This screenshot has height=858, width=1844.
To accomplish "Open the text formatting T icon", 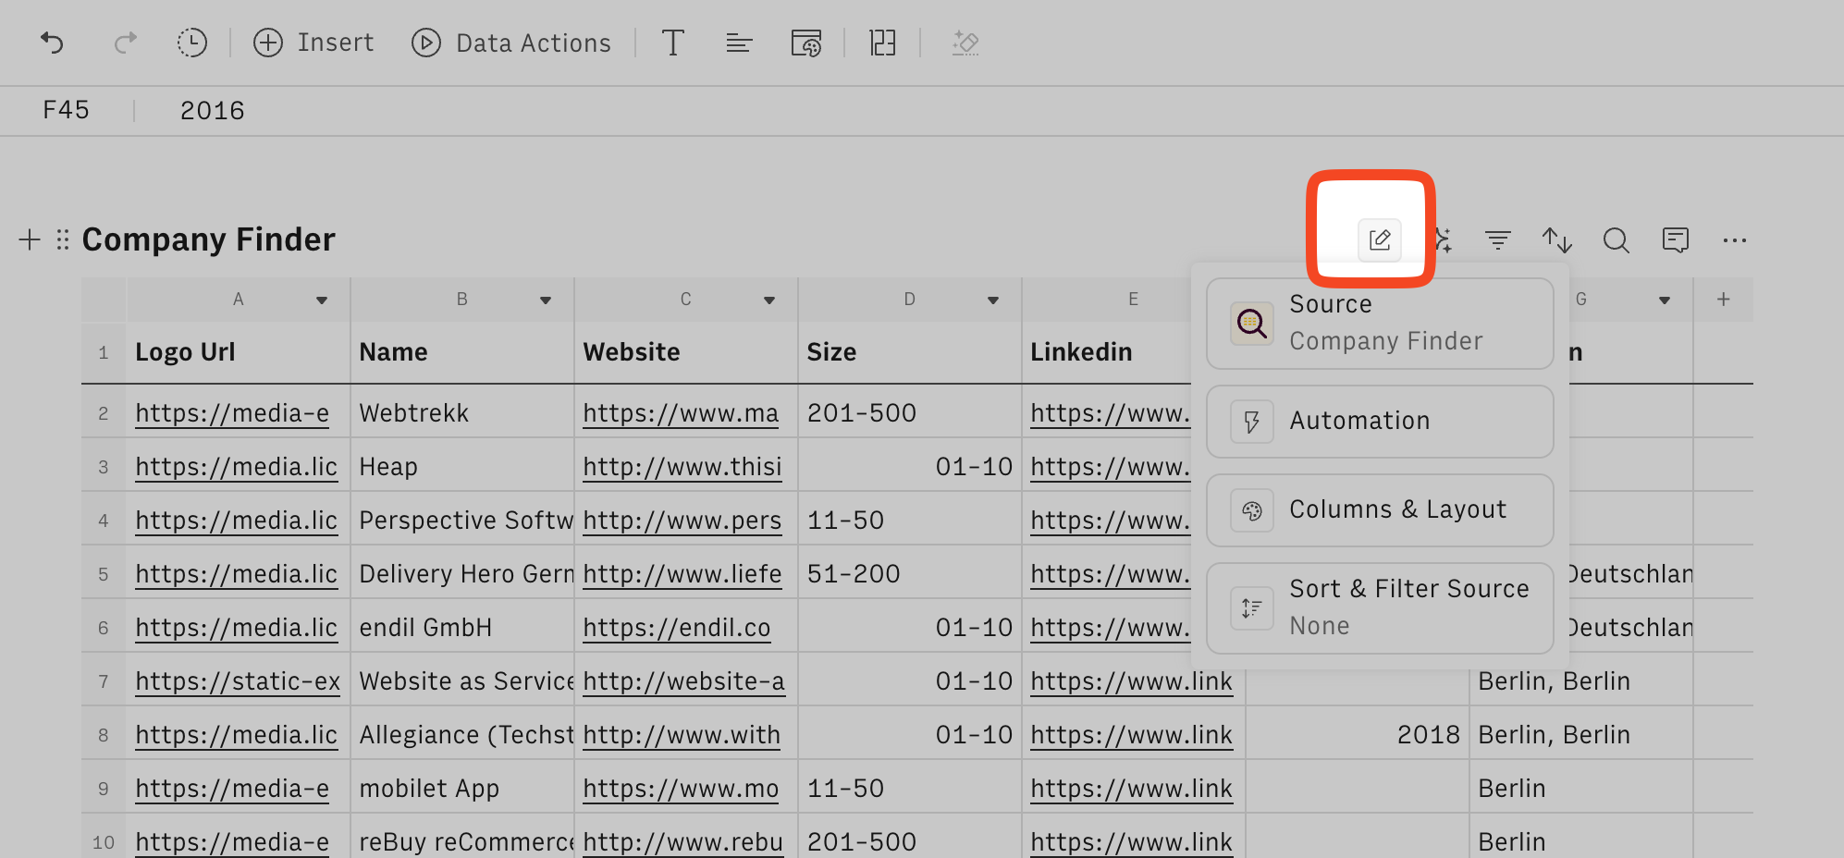I will (673, 43).
